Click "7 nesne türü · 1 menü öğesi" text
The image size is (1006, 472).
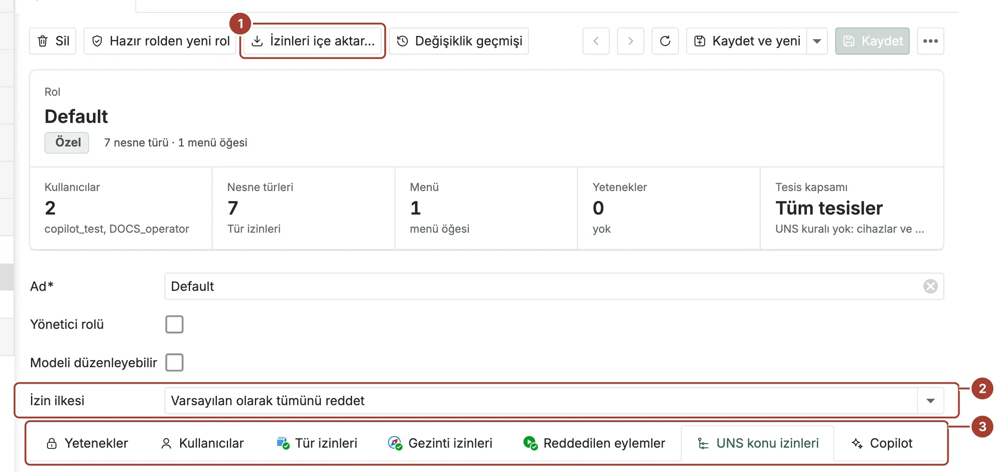[x=176, y=143]
